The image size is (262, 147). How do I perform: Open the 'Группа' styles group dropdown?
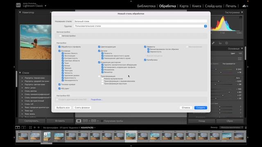click(x=140, y=26)
